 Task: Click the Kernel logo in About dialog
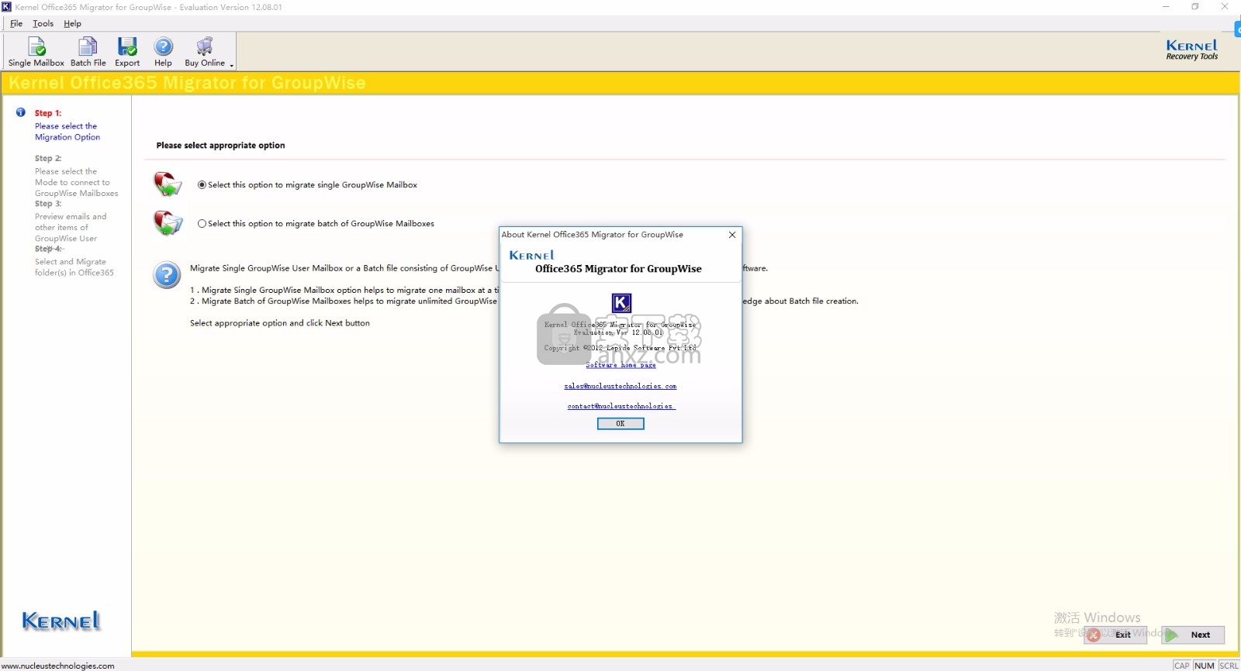pos(532,255)
